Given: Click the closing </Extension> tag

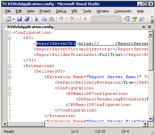Looking at the screenshot, I should click(x=60, y=116).
